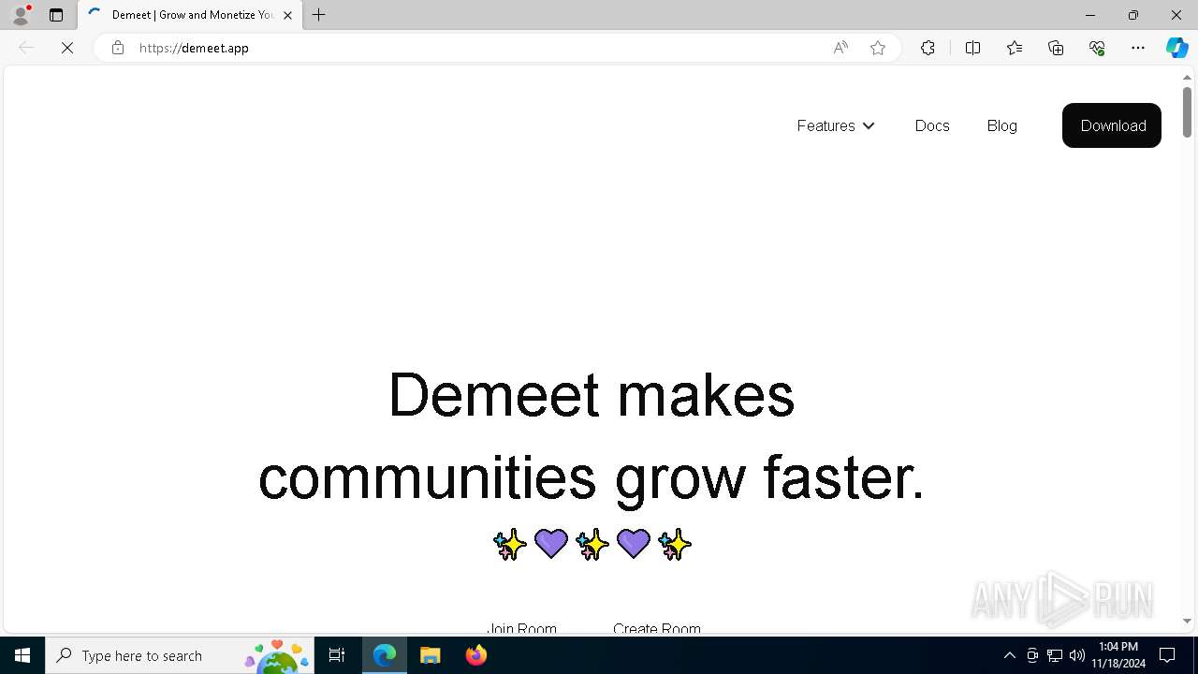Click the page vertical scrollbar thumb

pyautogui.click(x=1187, y=112)
